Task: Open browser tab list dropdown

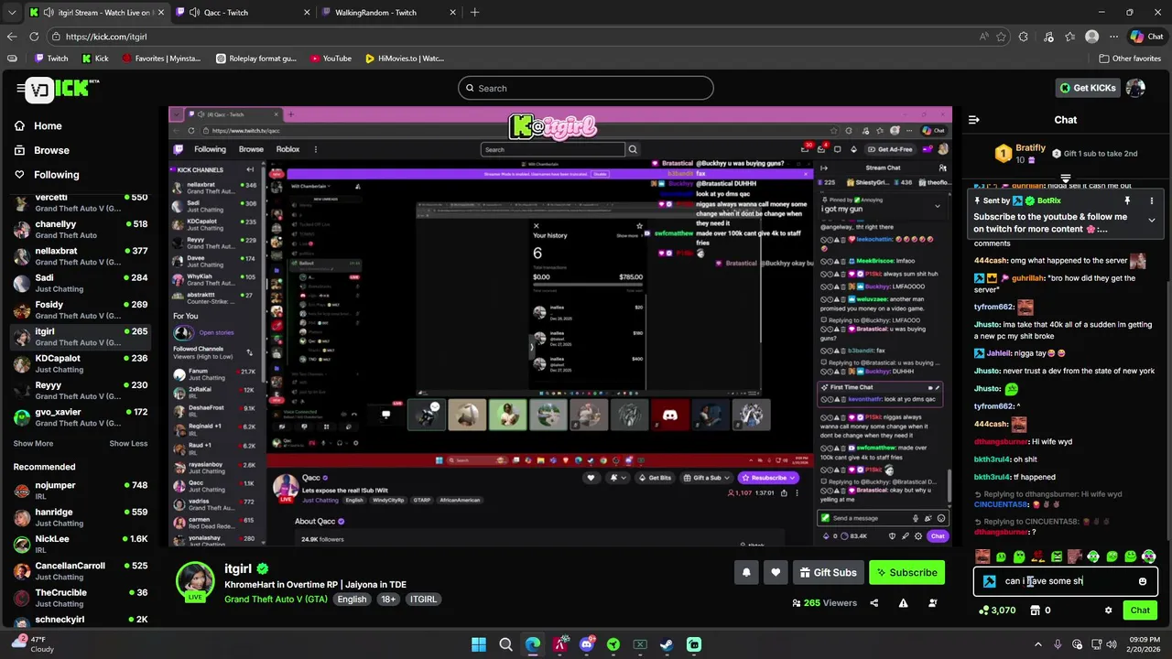Action: click(x=11, y=13)
